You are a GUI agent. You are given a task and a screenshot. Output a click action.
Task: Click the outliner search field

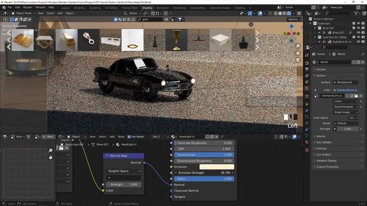[x=338, y=13]
